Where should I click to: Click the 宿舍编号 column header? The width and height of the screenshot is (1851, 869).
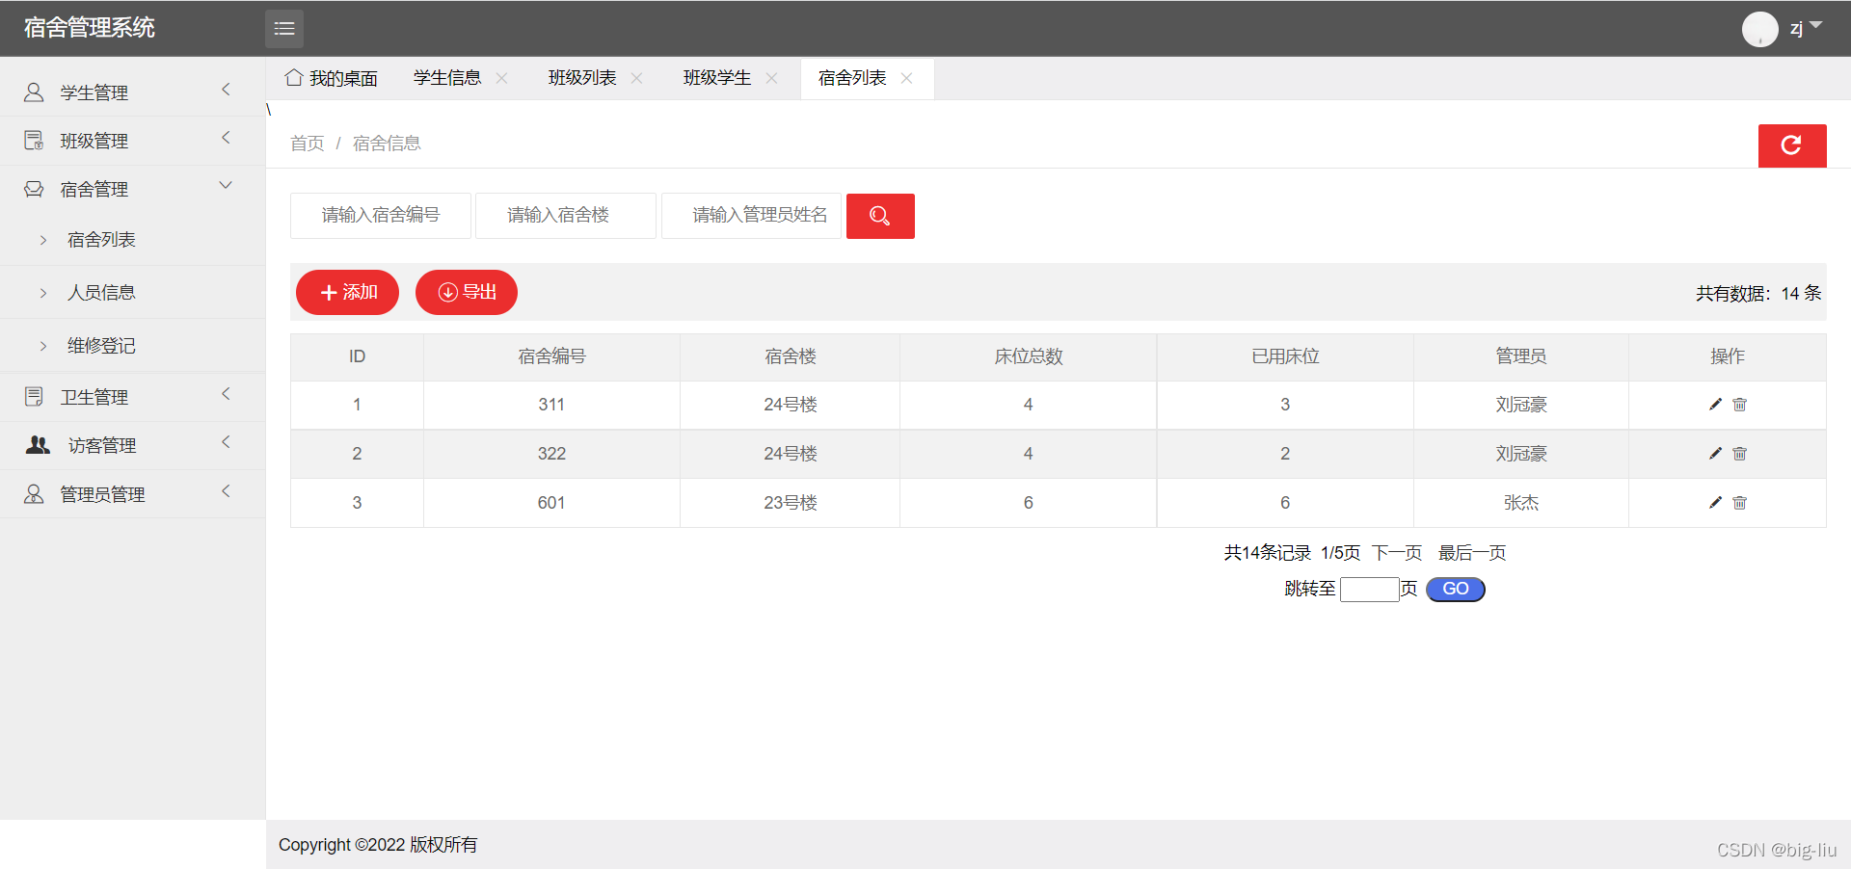coord(551,356)
